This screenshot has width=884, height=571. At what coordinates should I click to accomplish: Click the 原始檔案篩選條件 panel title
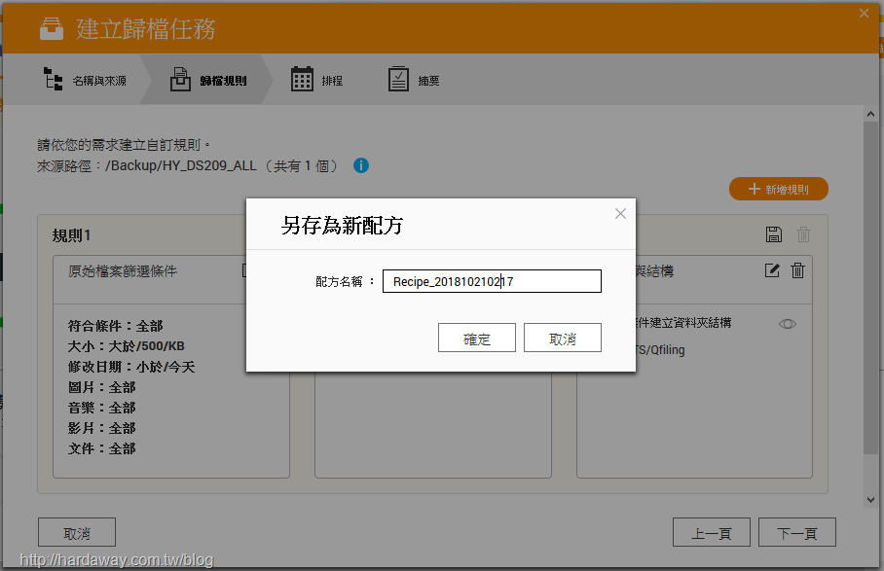pos(123,271)
